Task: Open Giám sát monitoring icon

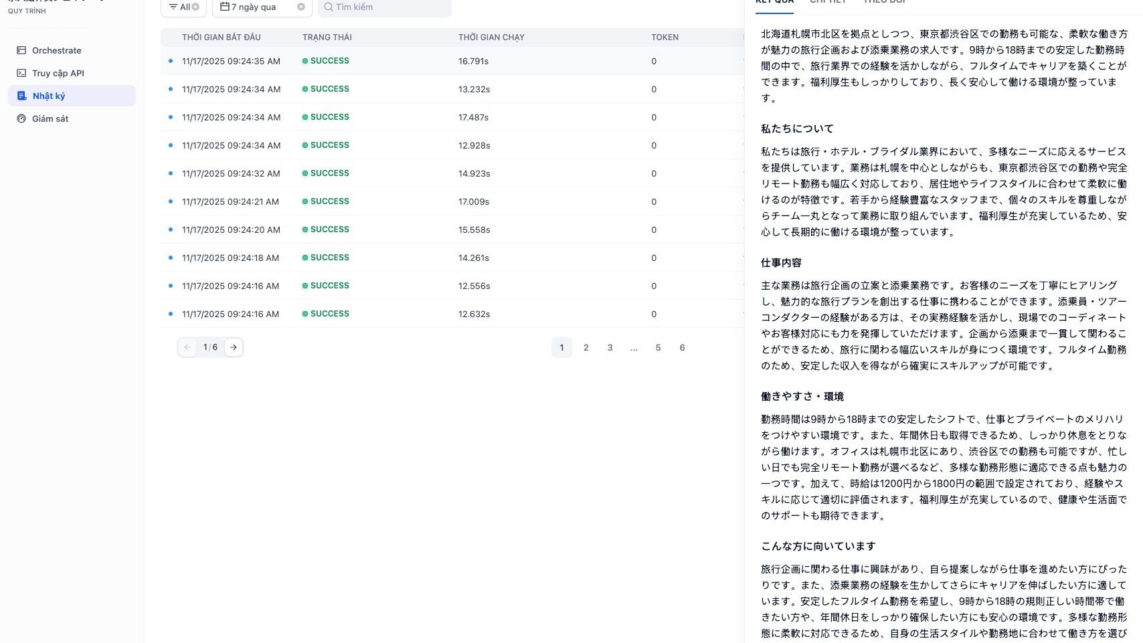Action: pos(21,118)
